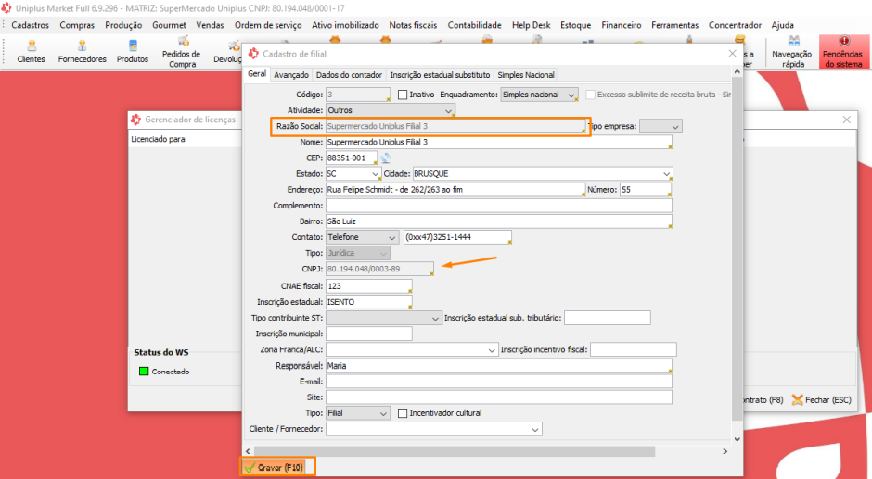Click the Nome input field
The width and height of the screenshot is (872, 479).
(499, 143)
